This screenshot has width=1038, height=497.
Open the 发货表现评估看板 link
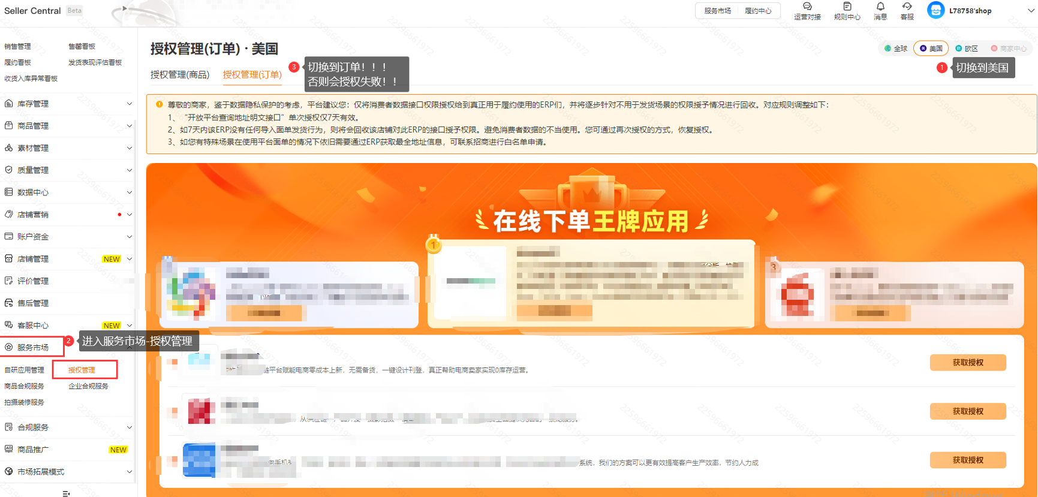95,62
